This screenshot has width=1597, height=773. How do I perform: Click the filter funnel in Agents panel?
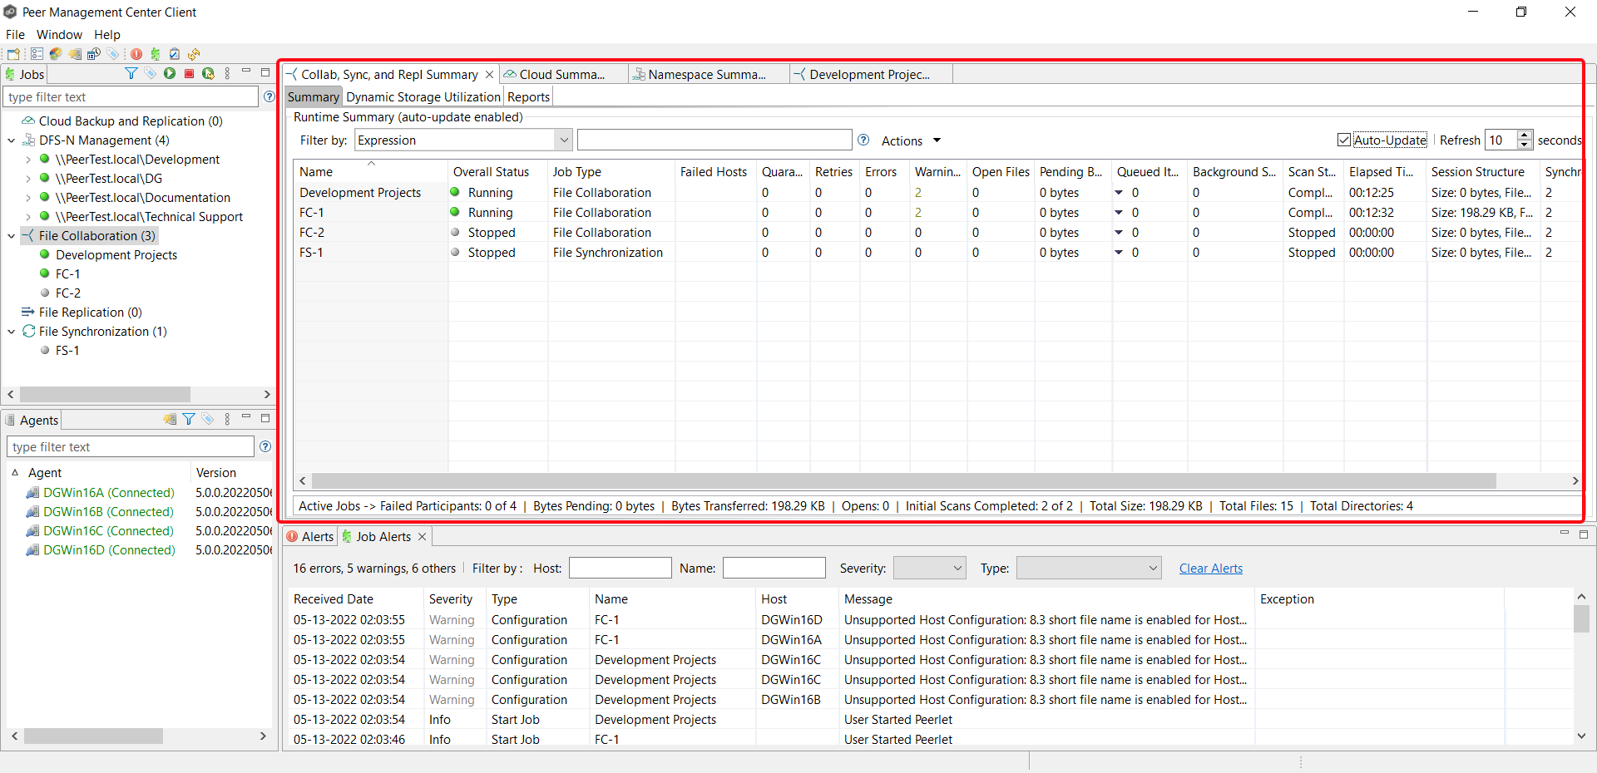(189, 420)
